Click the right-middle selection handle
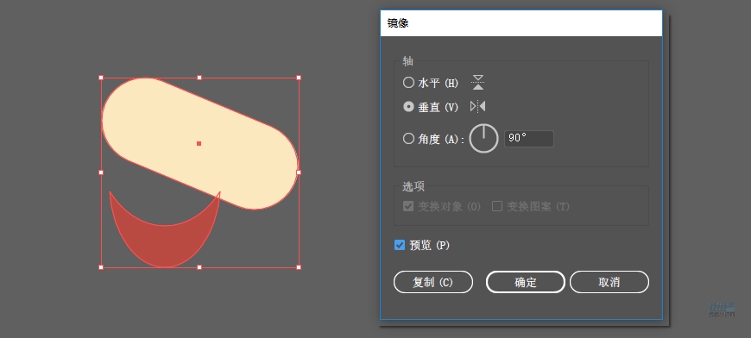The width and height of the screenshot is (751, 338). click(299, 172)
